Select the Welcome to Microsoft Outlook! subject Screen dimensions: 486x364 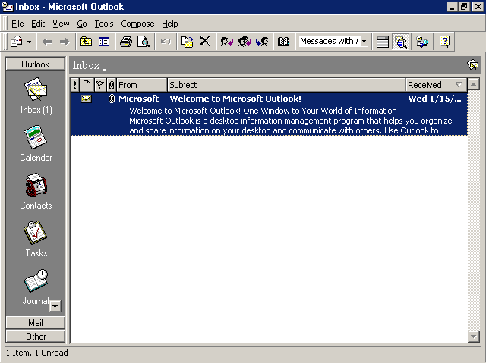click(x=235, y=99)
